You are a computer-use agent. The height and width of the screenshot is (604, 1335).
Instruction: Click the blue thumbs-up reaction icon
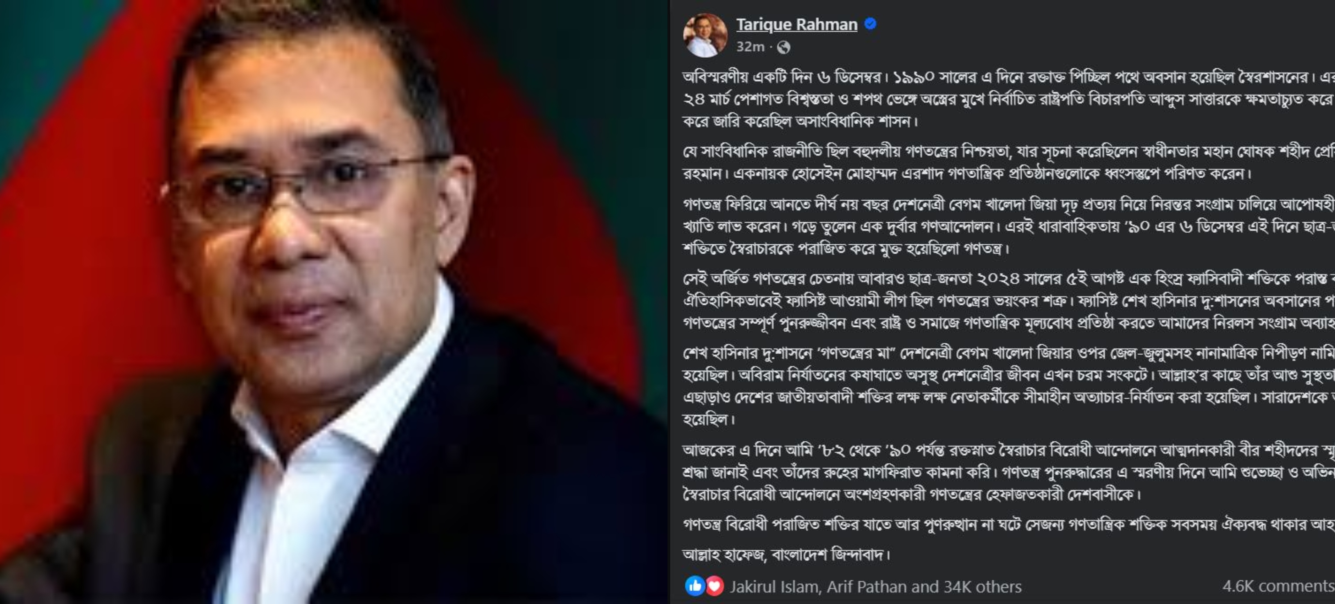click(x=694, y=586)
